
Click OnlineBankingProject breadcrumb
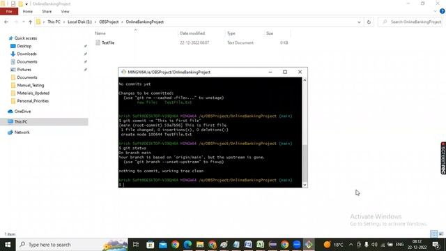click(144, 22)
